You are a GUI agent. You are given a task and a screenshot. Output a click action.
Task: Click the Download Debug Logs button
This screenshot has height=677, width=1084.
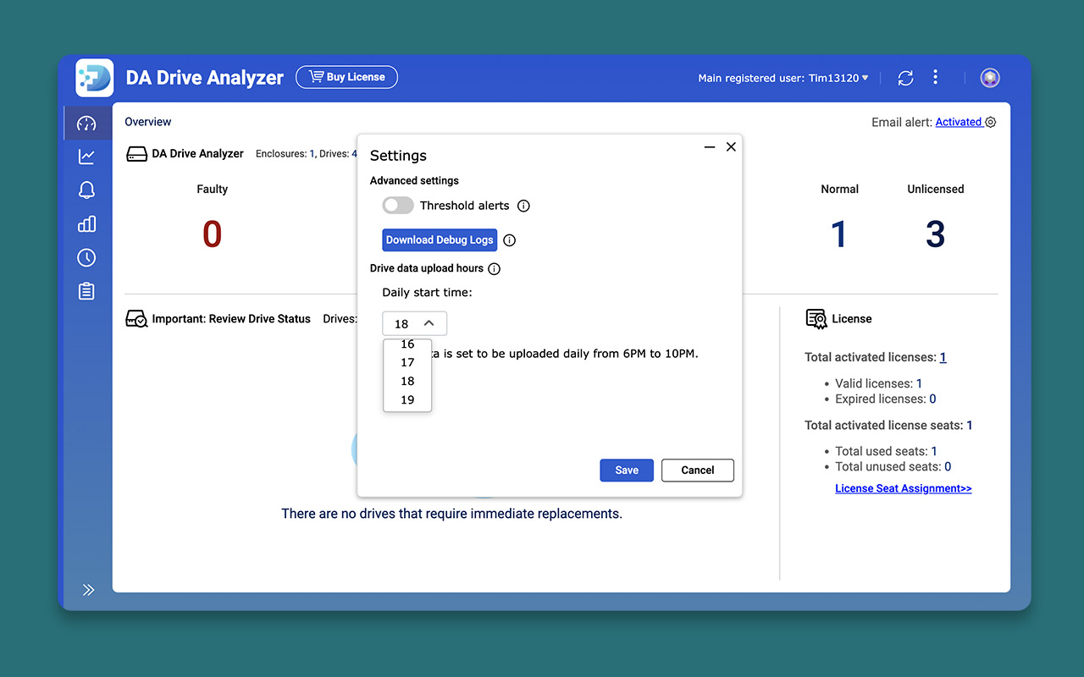pyautogui.click(x=440, y=240)
